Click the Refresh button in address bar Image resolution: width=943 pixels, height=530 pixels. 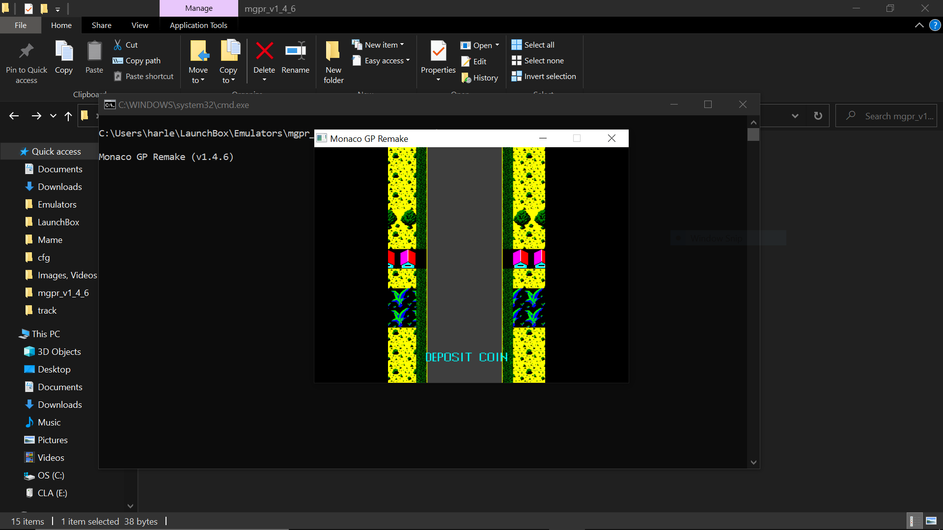(818, 116)
